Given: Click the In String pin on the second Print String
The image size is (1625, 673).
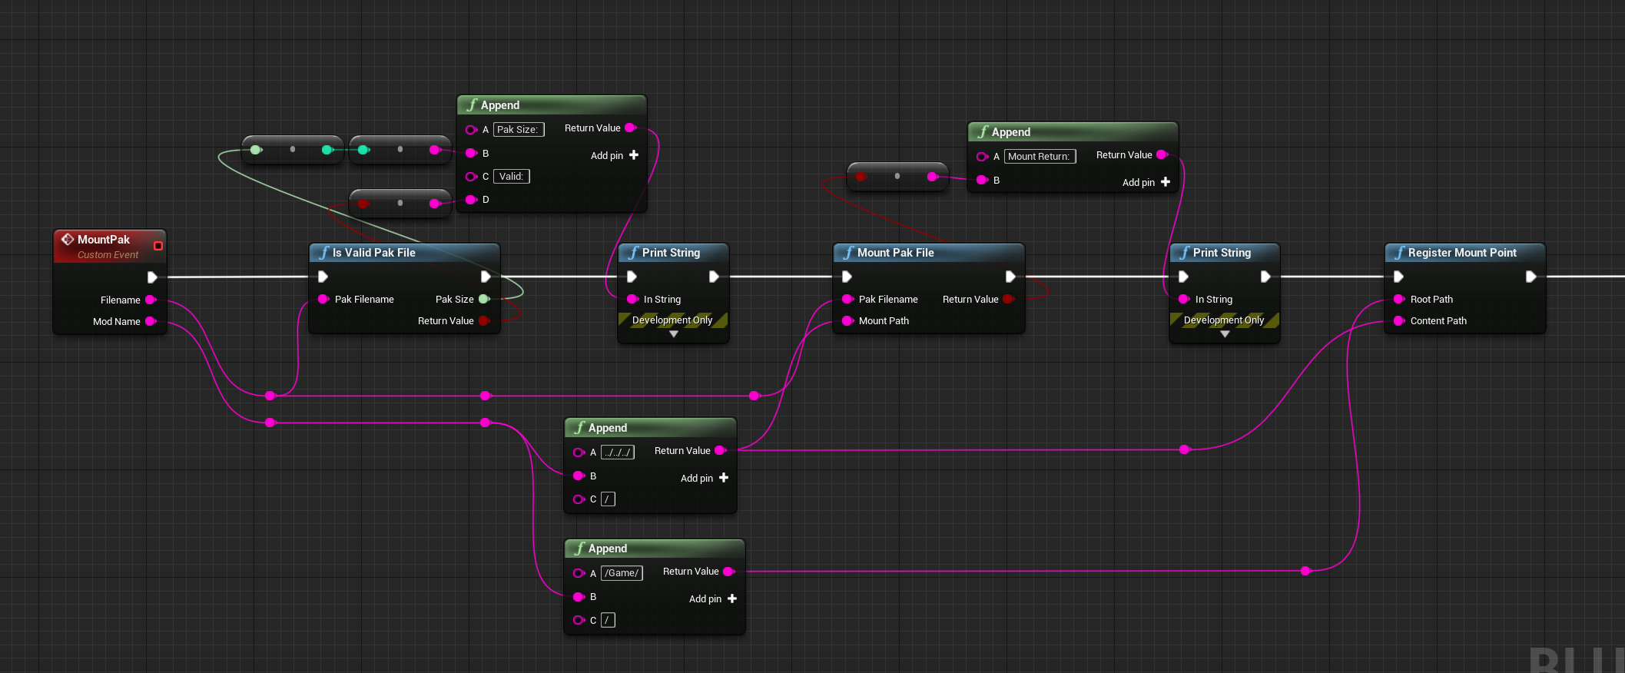Looking at the screenshot, I should pos(1184,299).
